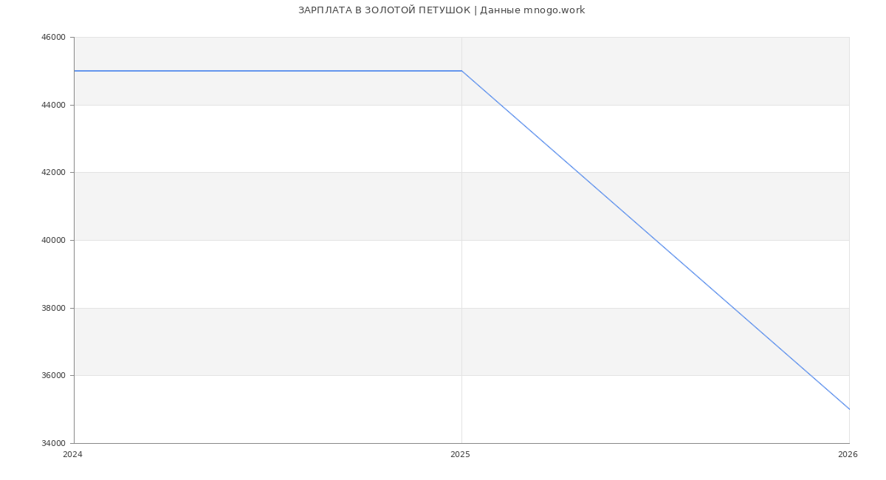This screenshot has width=886, height=480.
Task: Click the 2026 x-axis label
Action: [x=848, y=455]
